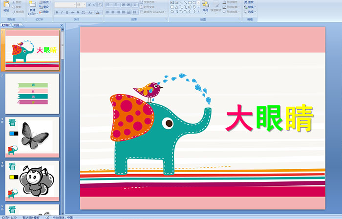Click the Font Color (A) icon
This screenshot has height=219, width=342.
coord(98,12)
